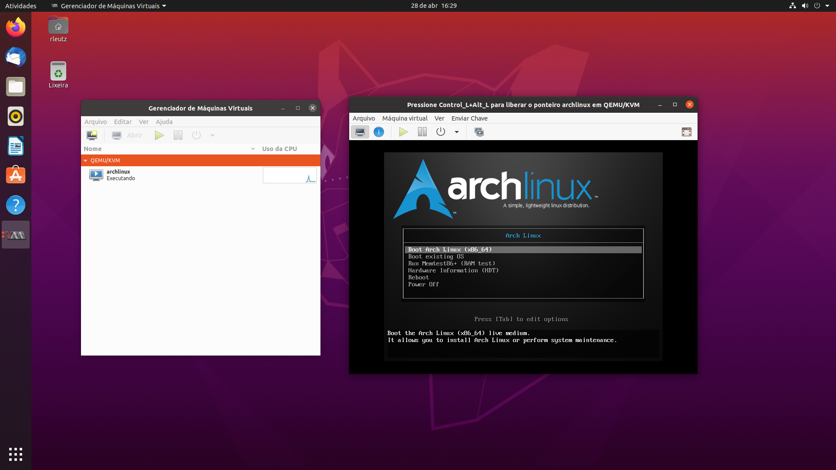Viewport: 836px width, 470px height.
Task: Open selected VM with Abrir button
Action: point(127,135)
